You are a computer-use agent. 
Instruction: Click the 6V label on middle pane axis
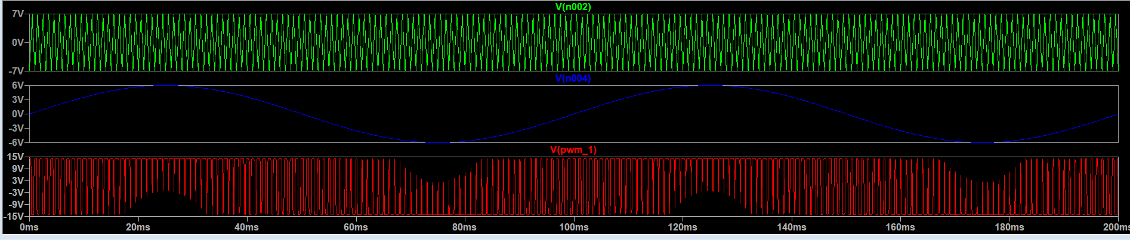coord(17,86)
